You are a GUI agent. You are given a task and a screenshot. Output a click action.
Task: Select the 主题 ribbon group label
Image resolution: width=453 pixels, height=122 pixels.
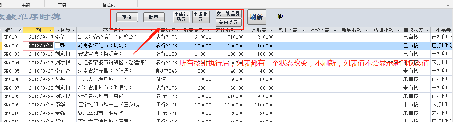(x=25, y=5)
